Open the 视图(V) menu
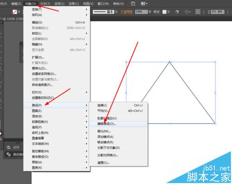 click(88, 4)
